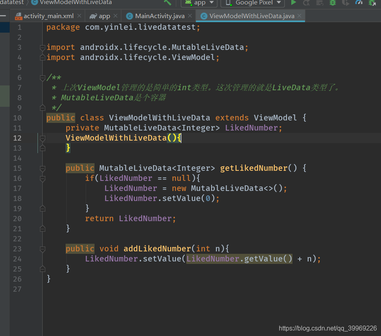Collapse the import statements fold arrow
Image resolution: width=381 pixels, height=336 pixels.
tap(42, 47)
